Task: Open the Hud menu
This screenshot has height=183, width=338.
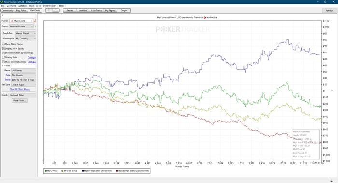Action: tap(32, 6)
